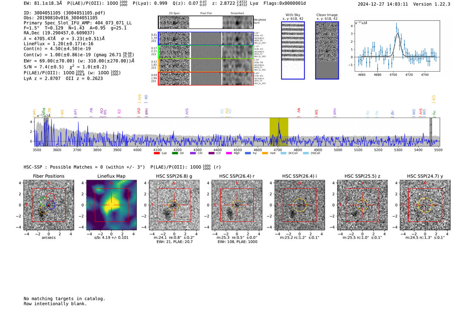Click the Row intentionally blank text

(x=55, y=304)
